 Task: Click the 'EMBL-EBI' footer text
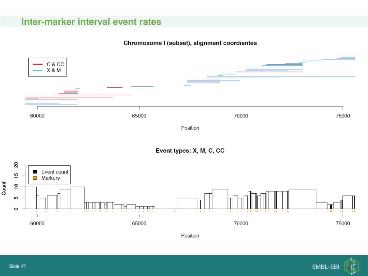326,267
